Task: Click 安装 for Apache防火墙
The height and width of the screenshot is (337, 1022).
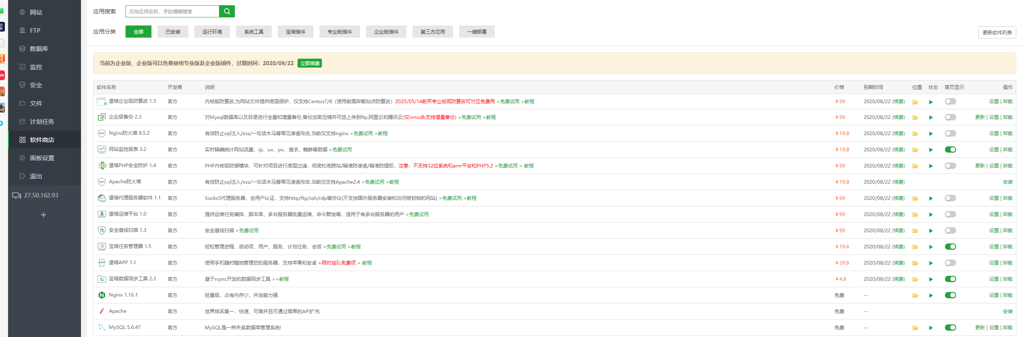Action: coord(1007,182)
